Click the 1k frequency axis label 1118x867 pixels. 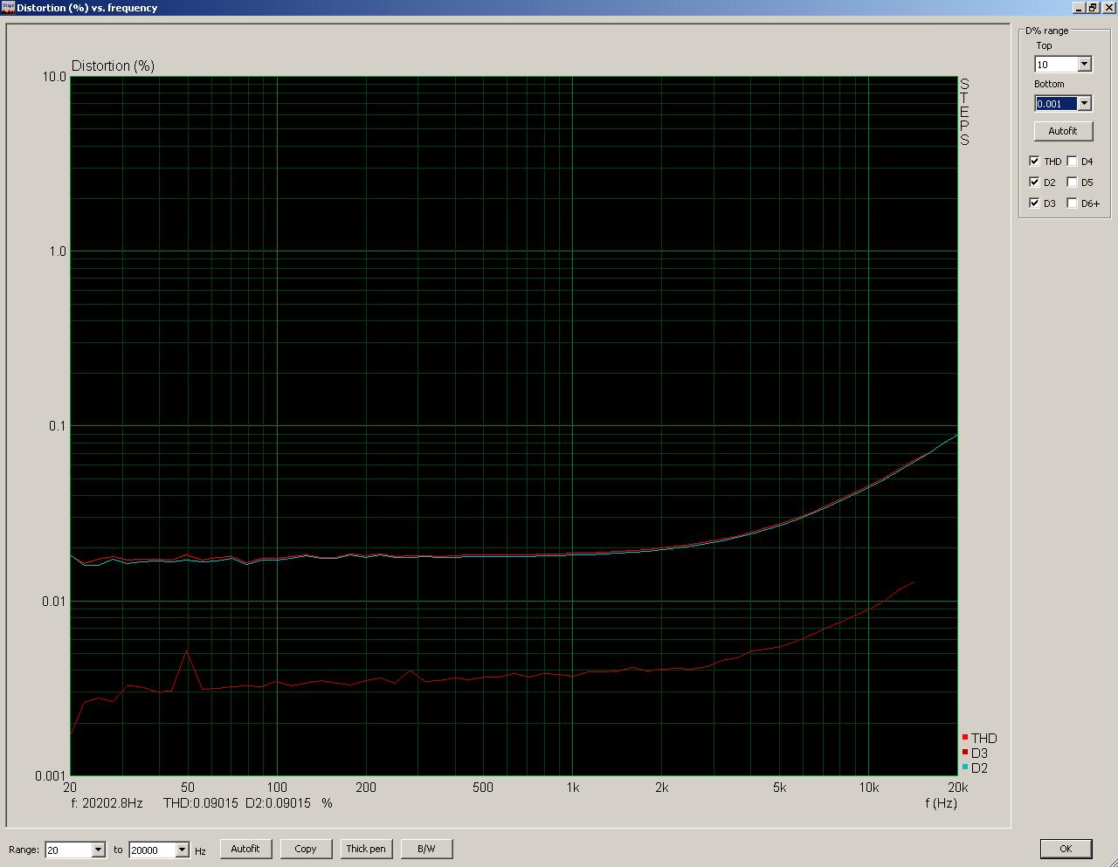(x=572, y=788)
